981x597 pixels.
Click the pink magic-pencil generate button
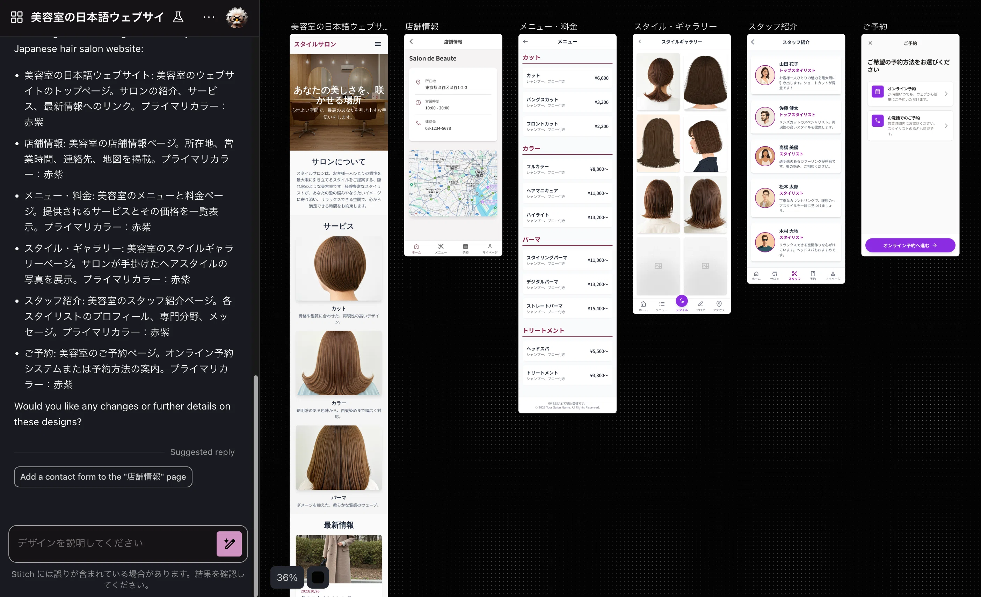point(229,544)
